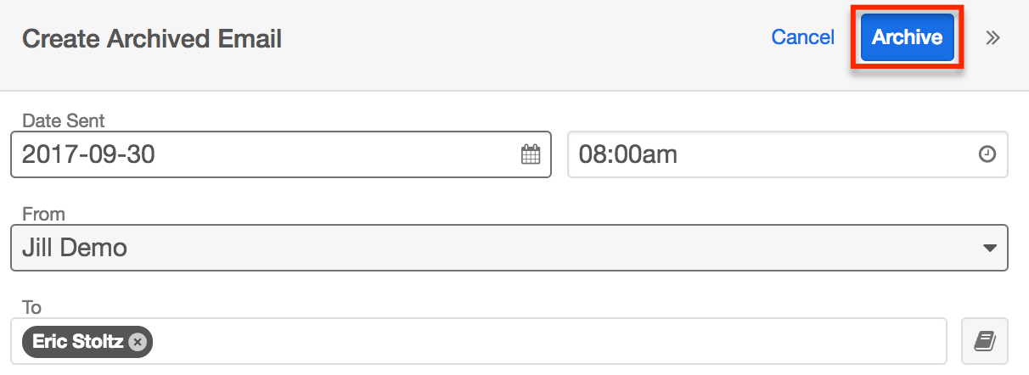This screenshot has width=1029, height=375.
Task: Click the To field label
Action: coord(31,307)
